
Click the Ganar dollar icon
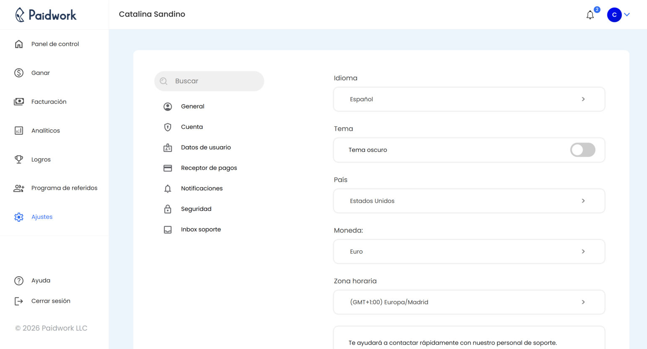(x=19, y=72)
